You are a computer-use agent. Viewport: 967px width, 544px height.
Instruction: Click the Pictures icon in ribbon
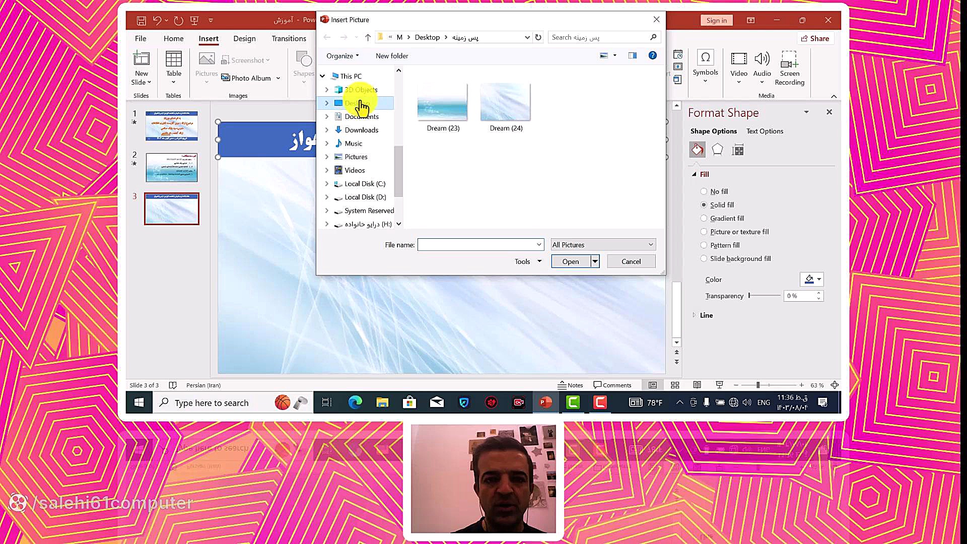[206, 67]
